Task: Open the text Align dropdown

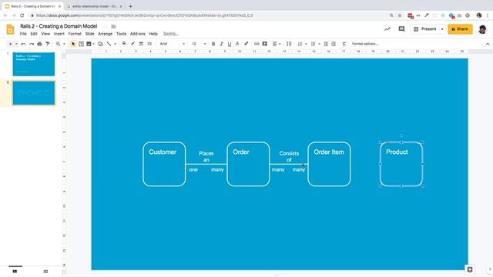Action: click(277, 44)
